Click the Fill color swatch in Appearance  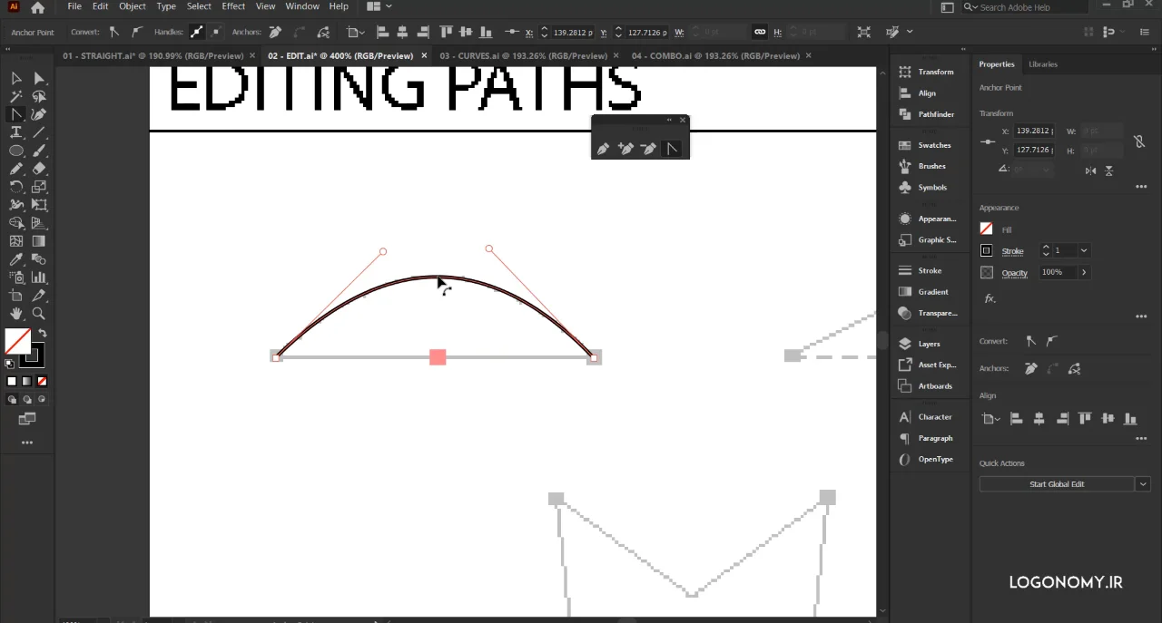(x=987, y=229)
